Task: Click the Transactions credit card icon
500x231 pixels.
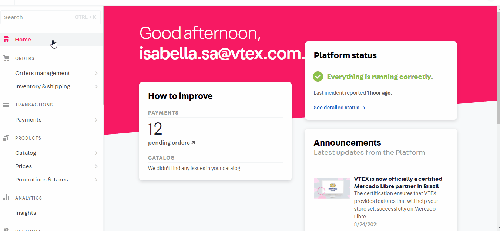Action: point(6,105)
